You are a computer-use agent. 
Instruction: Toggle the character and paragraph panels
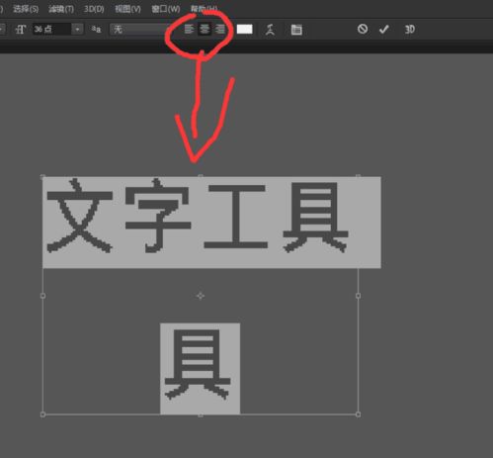coord(296,30)
